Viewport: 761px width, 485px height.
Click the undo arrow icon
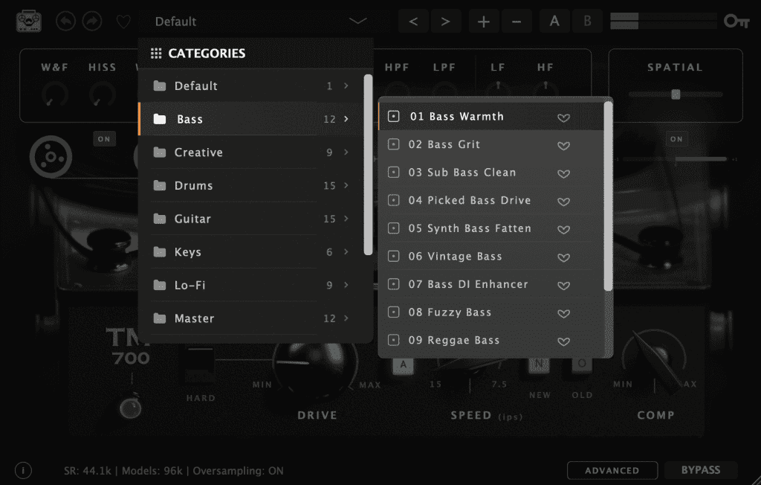coord(66,21)
